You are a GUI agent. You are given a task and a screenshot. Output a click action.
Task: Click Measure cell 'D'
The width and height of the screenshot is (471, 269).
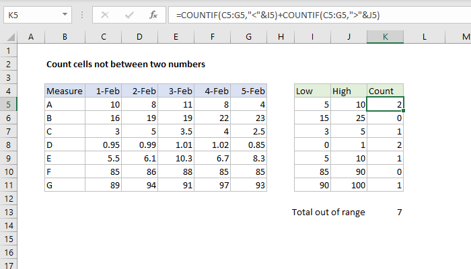(x=65, y=145)
